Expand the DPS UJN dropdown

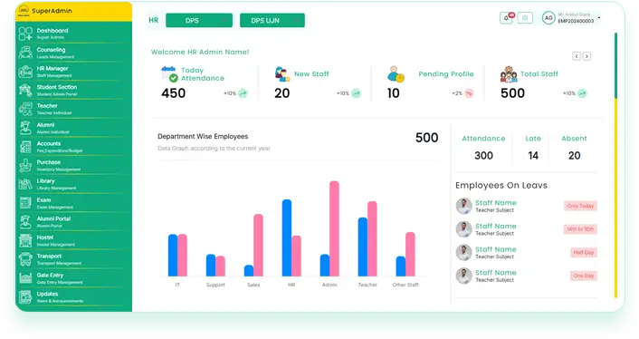(272, 21)
